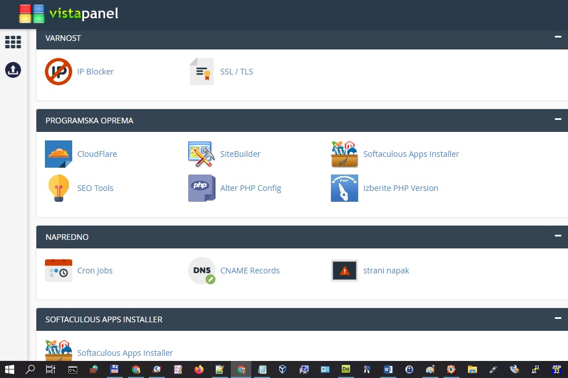Click the PROGRAMSKA OPREMA header text
568x378 pixels.
pyautogui.click(x=89, y=121)
